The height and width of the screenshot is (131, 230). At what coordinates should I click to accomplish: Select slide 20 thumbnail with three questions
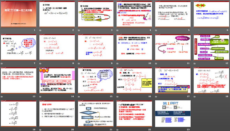click(x=57, y=113)
